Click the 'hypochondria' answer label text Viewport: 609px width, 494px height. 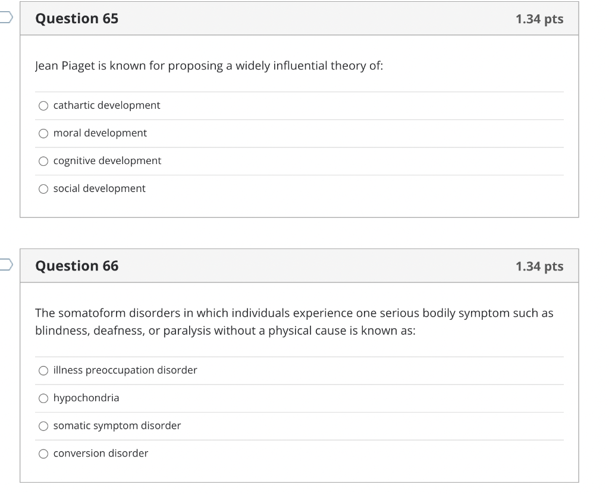[x=86, y=398]
